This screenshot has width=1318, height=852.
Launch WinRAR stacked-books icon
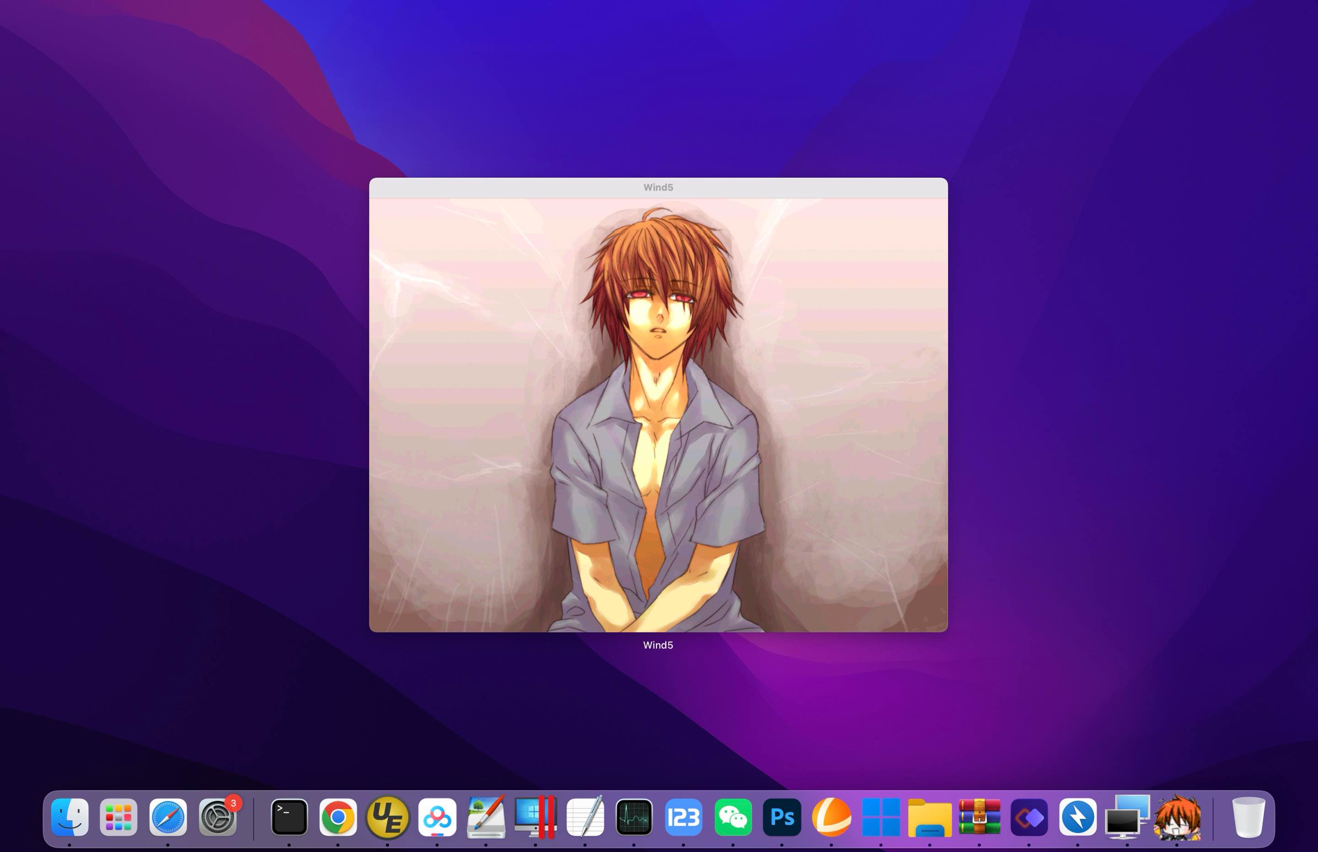pos(979,817)
